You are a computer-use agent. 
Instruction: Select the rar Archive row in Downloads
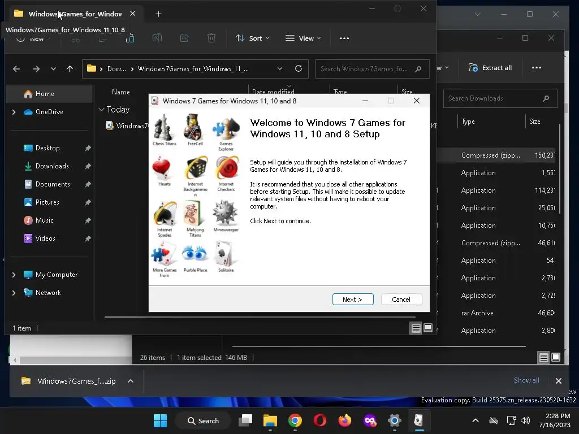click(x=496, y=313)
